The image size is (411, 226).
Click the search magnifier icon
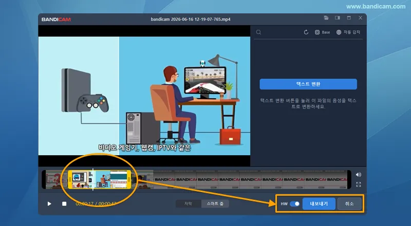pyautogui.click(x=258, y=32)
